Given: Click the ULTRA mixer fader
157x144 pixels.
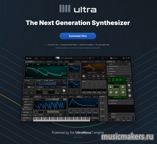Looking at the screenshot, I should pos(84,84).
